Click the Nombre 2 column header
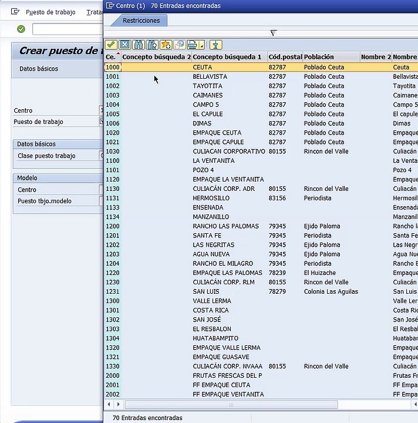This screenshot has height=423, width=418. (376, 57)
